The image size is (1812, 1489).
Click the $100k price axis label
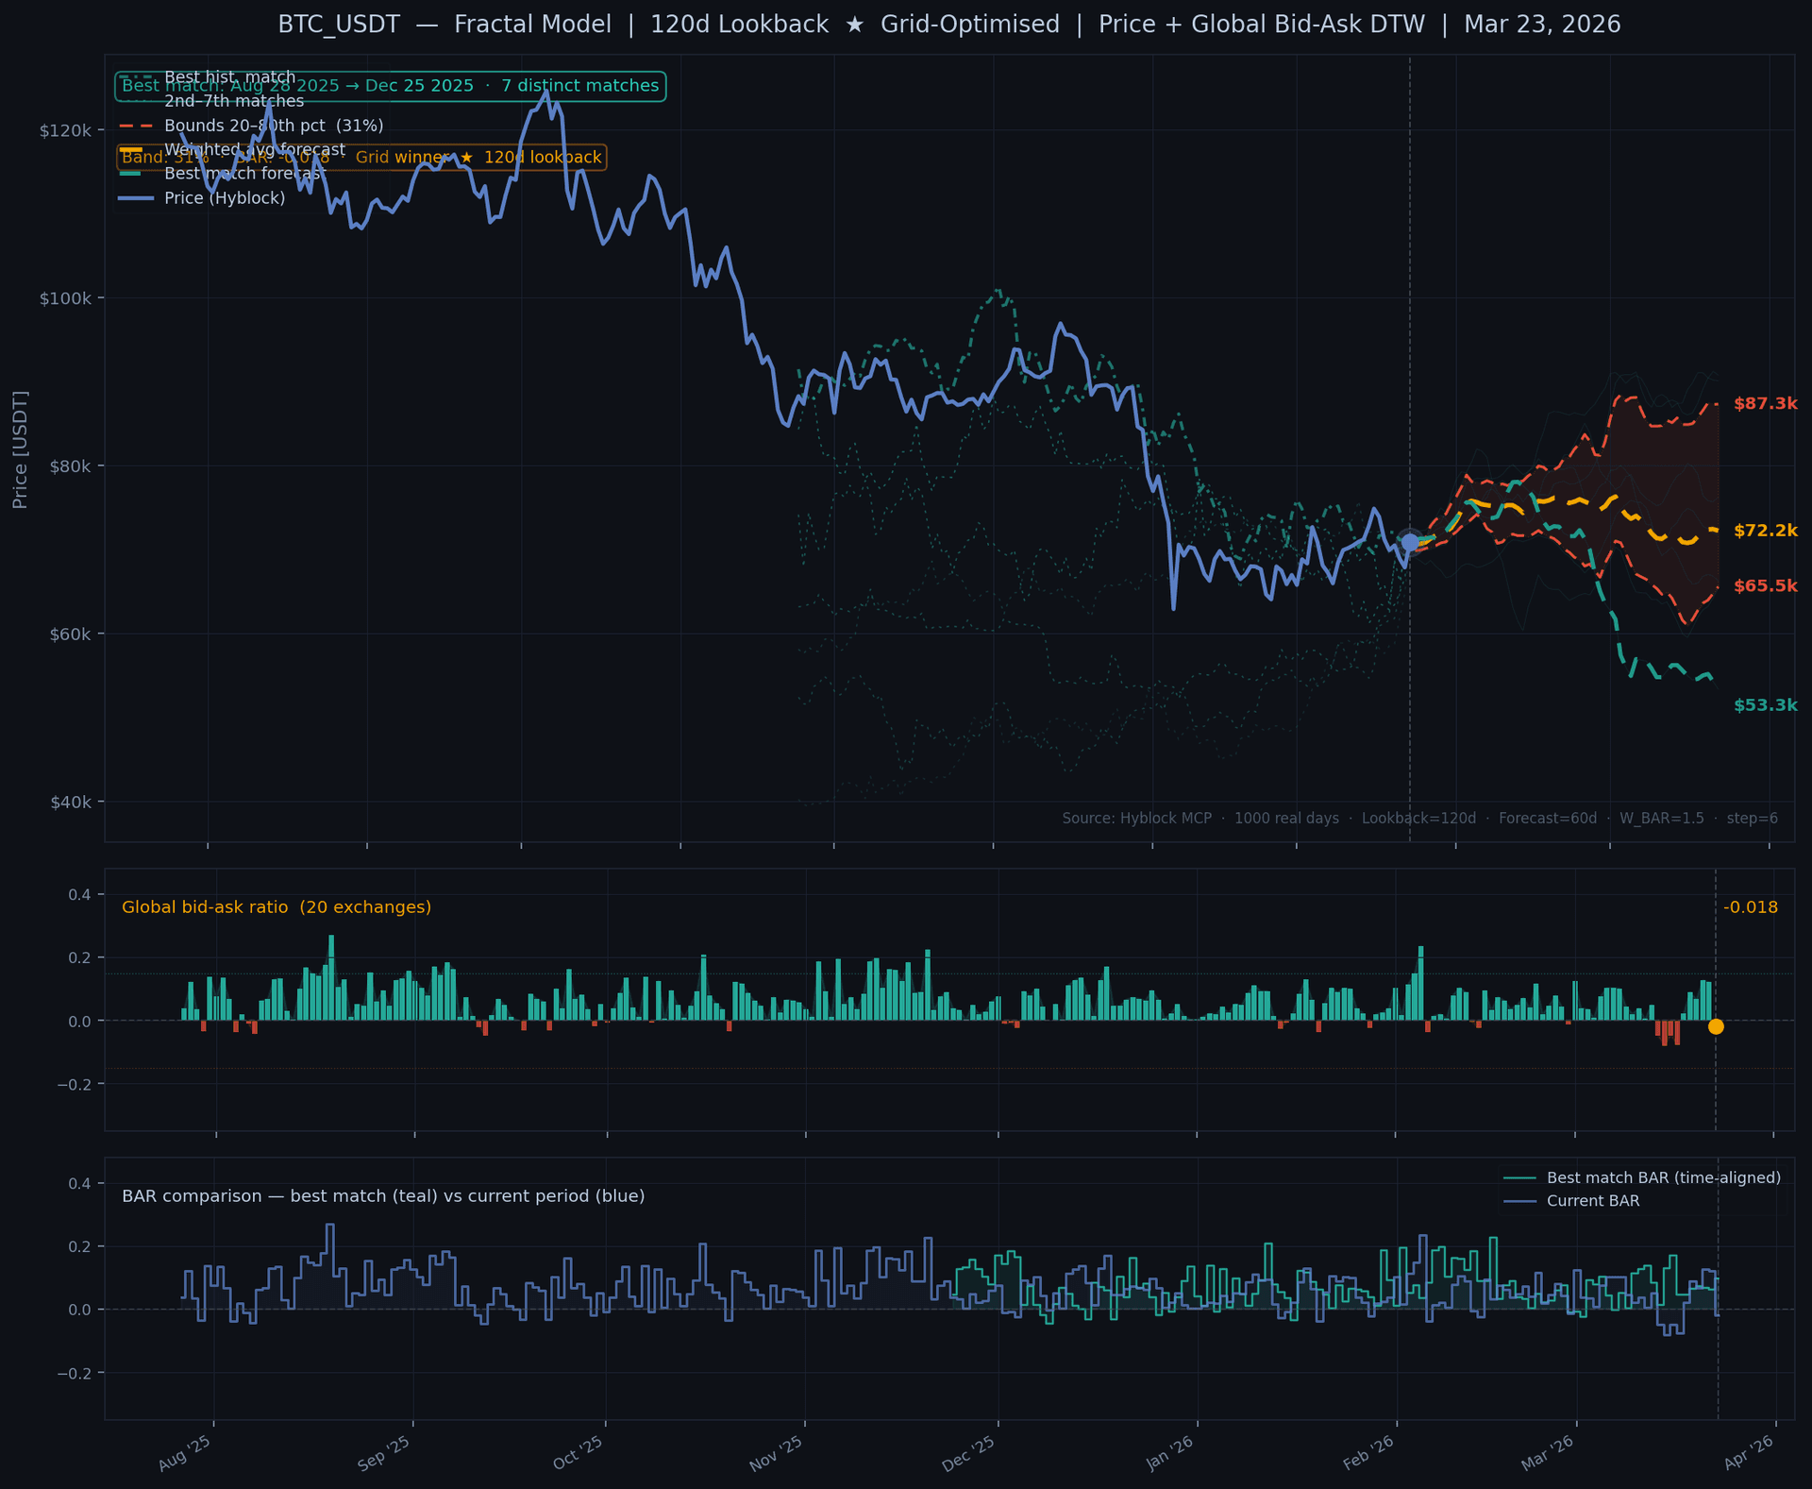click(65, 298)
